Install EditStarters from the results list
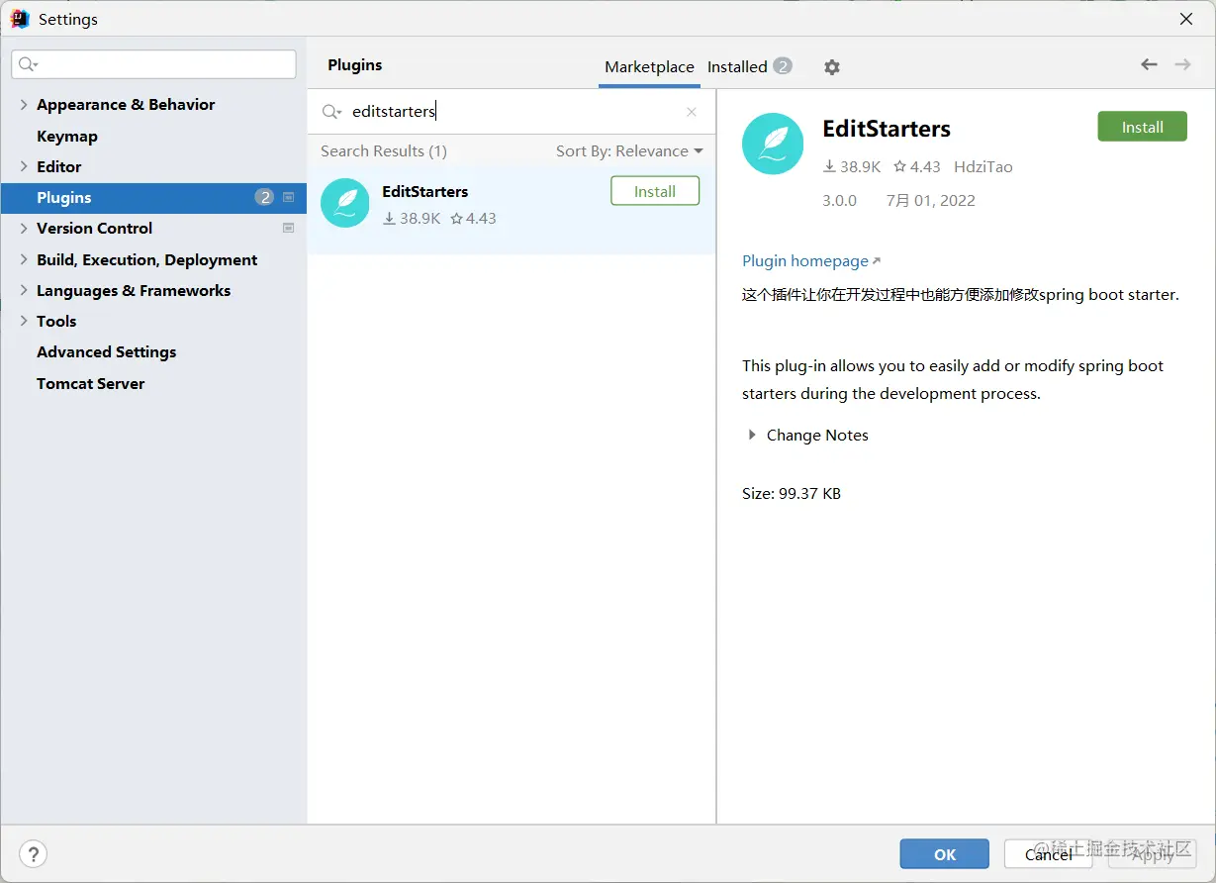The width and height of the screenshot is (1216, 883). click(x=655, y=191)
